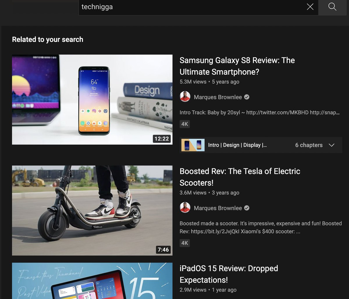Click the '5.3M views • 5 years ago' text
This screenshot has height=299, width=349.
pos(209,82)
